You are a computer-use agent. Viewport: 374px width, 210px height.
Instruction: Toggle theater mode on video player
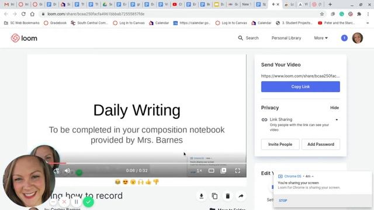pos(211,171)
